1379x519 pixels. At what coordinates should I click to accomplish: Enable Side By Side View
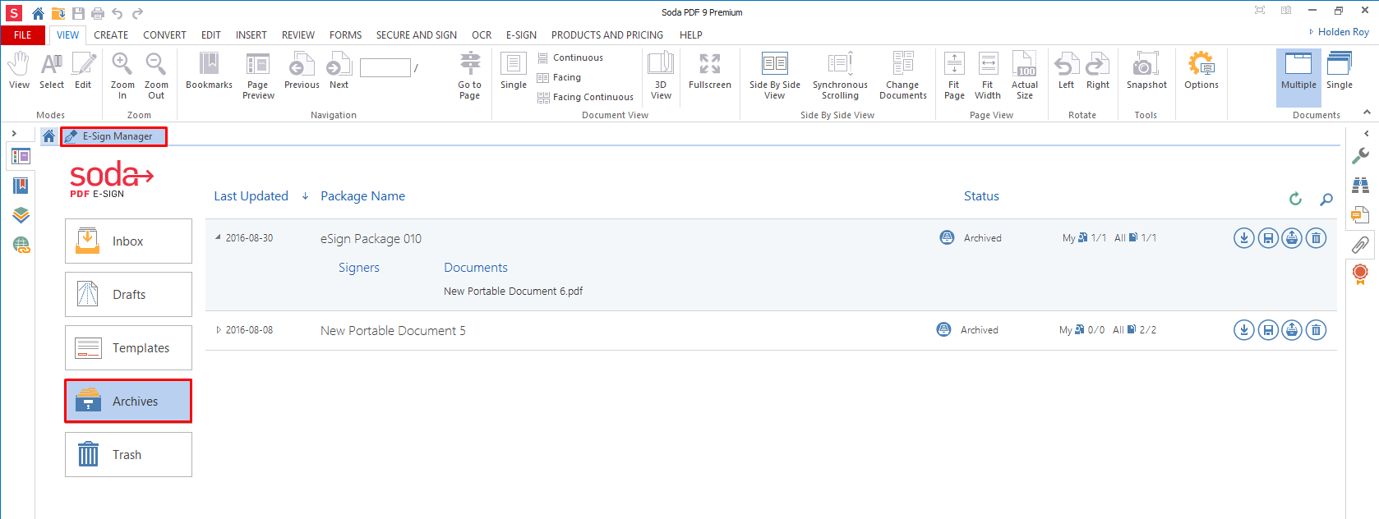(774, 76)
